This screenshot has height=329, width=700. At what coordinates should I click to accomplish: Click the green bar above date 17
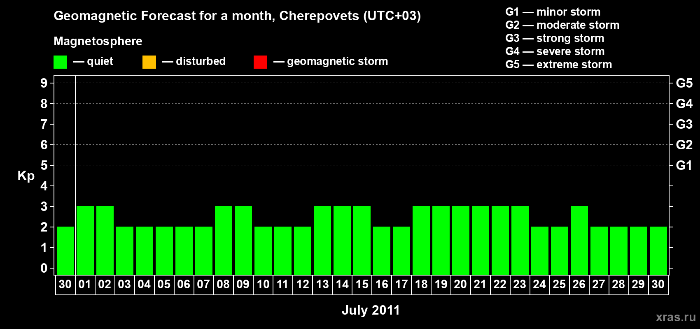point(401,250)
